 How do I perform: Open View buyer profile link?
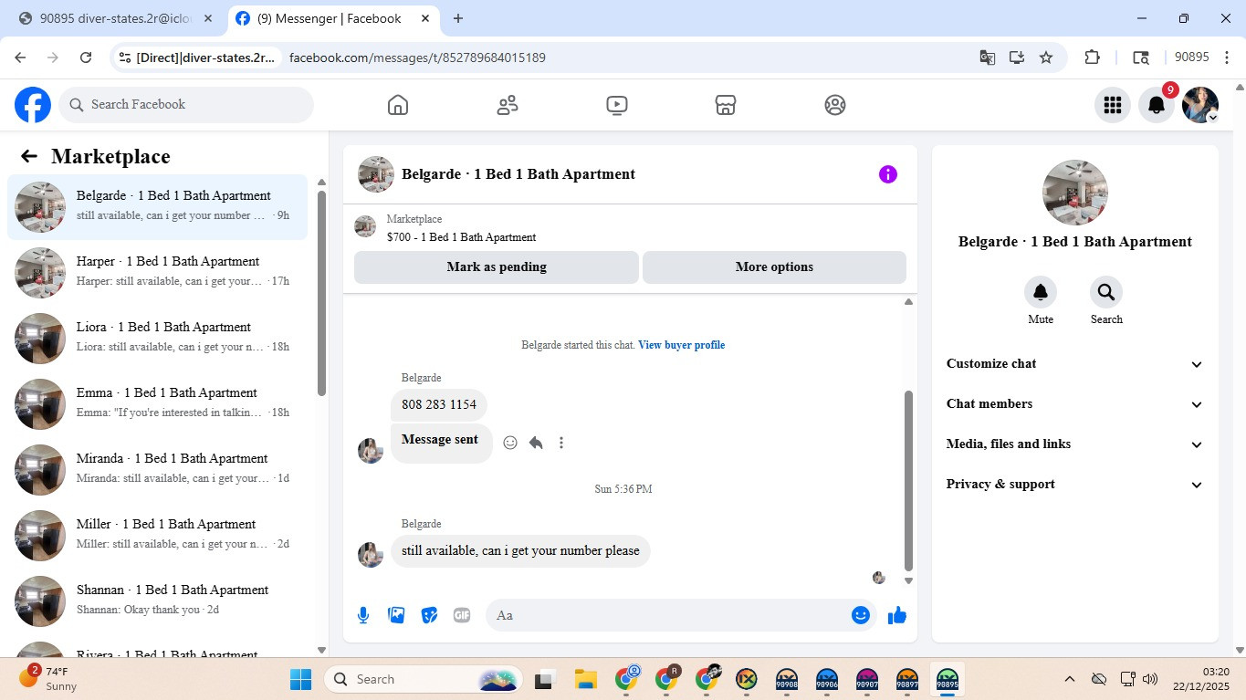pyautogui.click(x=681, y=345)
